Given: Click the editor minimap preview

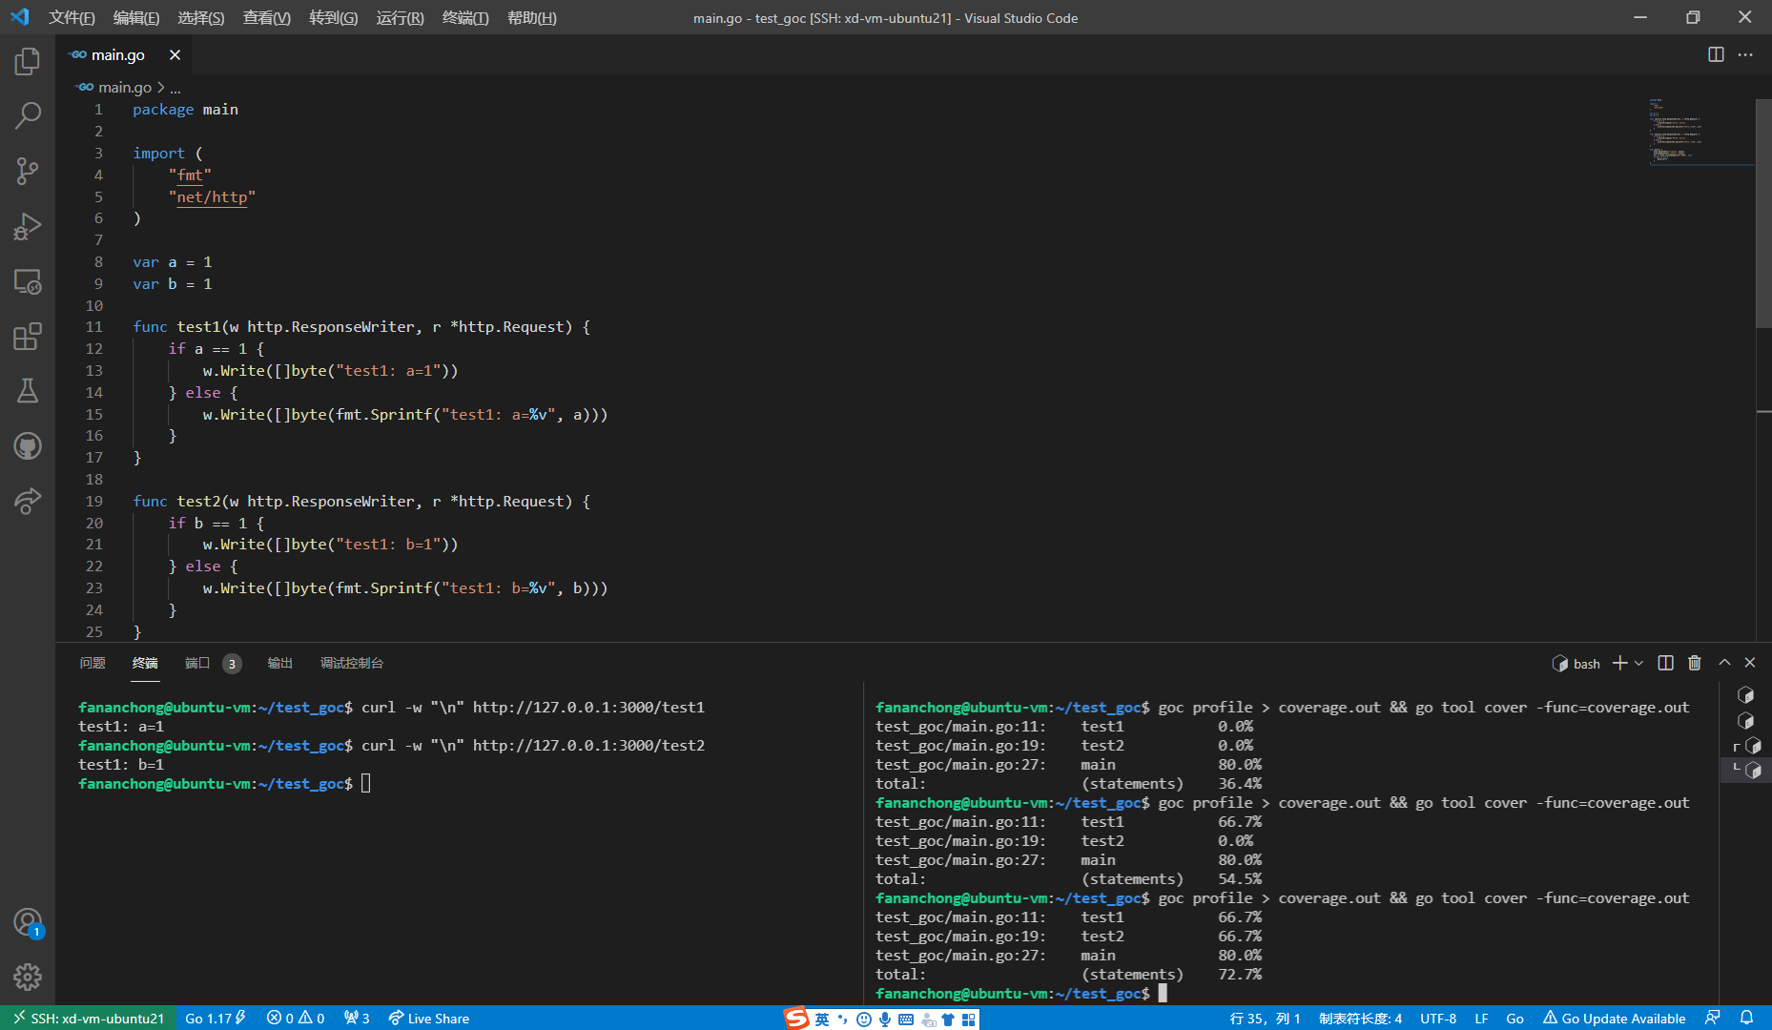Looking at the screenshot, I should tap(1701, 132).
